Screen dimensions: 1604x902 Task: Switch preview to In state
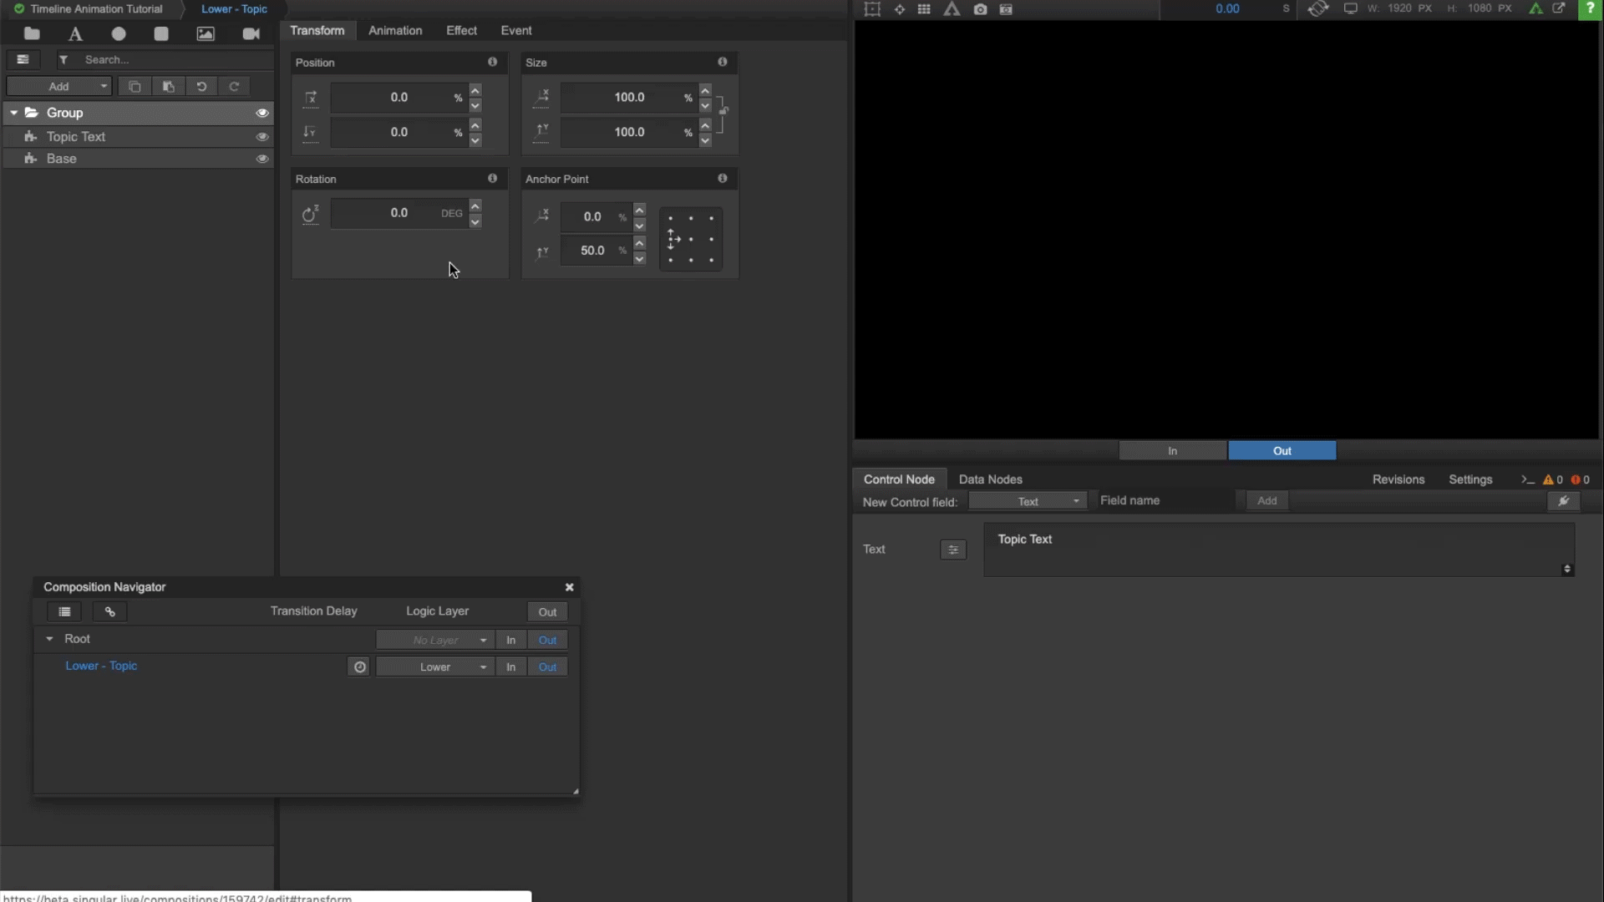click(x=1173, y=451)
